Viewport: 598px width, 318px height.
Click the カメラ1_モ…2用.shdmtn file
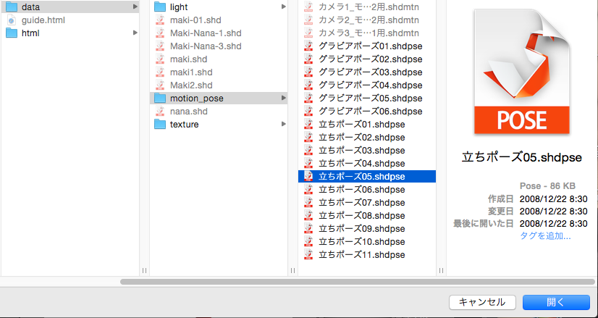(367, 7)
